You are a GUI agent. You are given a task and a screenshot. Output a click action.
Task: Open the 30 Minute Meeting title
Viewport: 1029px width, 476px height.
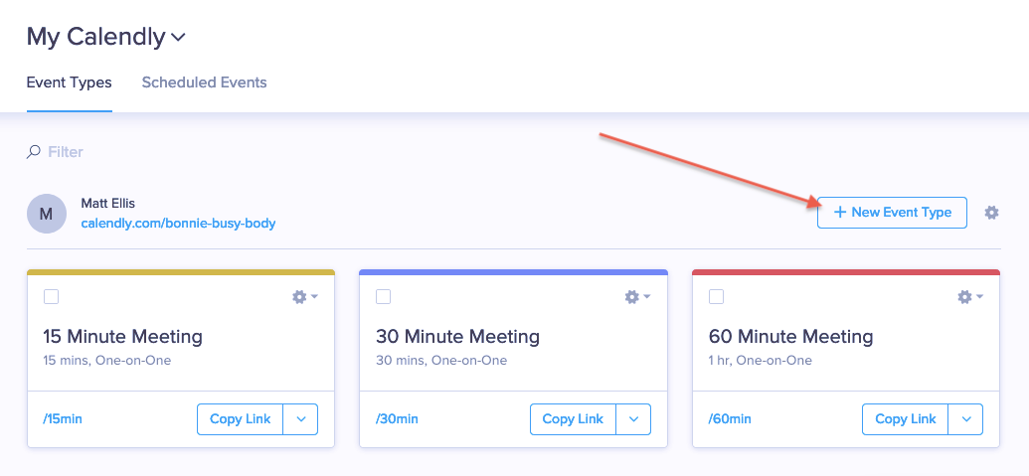(458, 337)
